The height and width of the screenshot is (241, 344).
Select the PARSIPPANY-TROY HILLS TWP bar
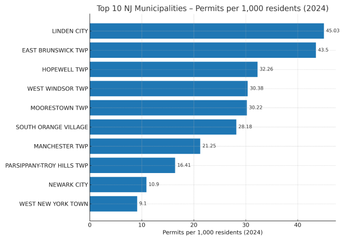[132, 165]
